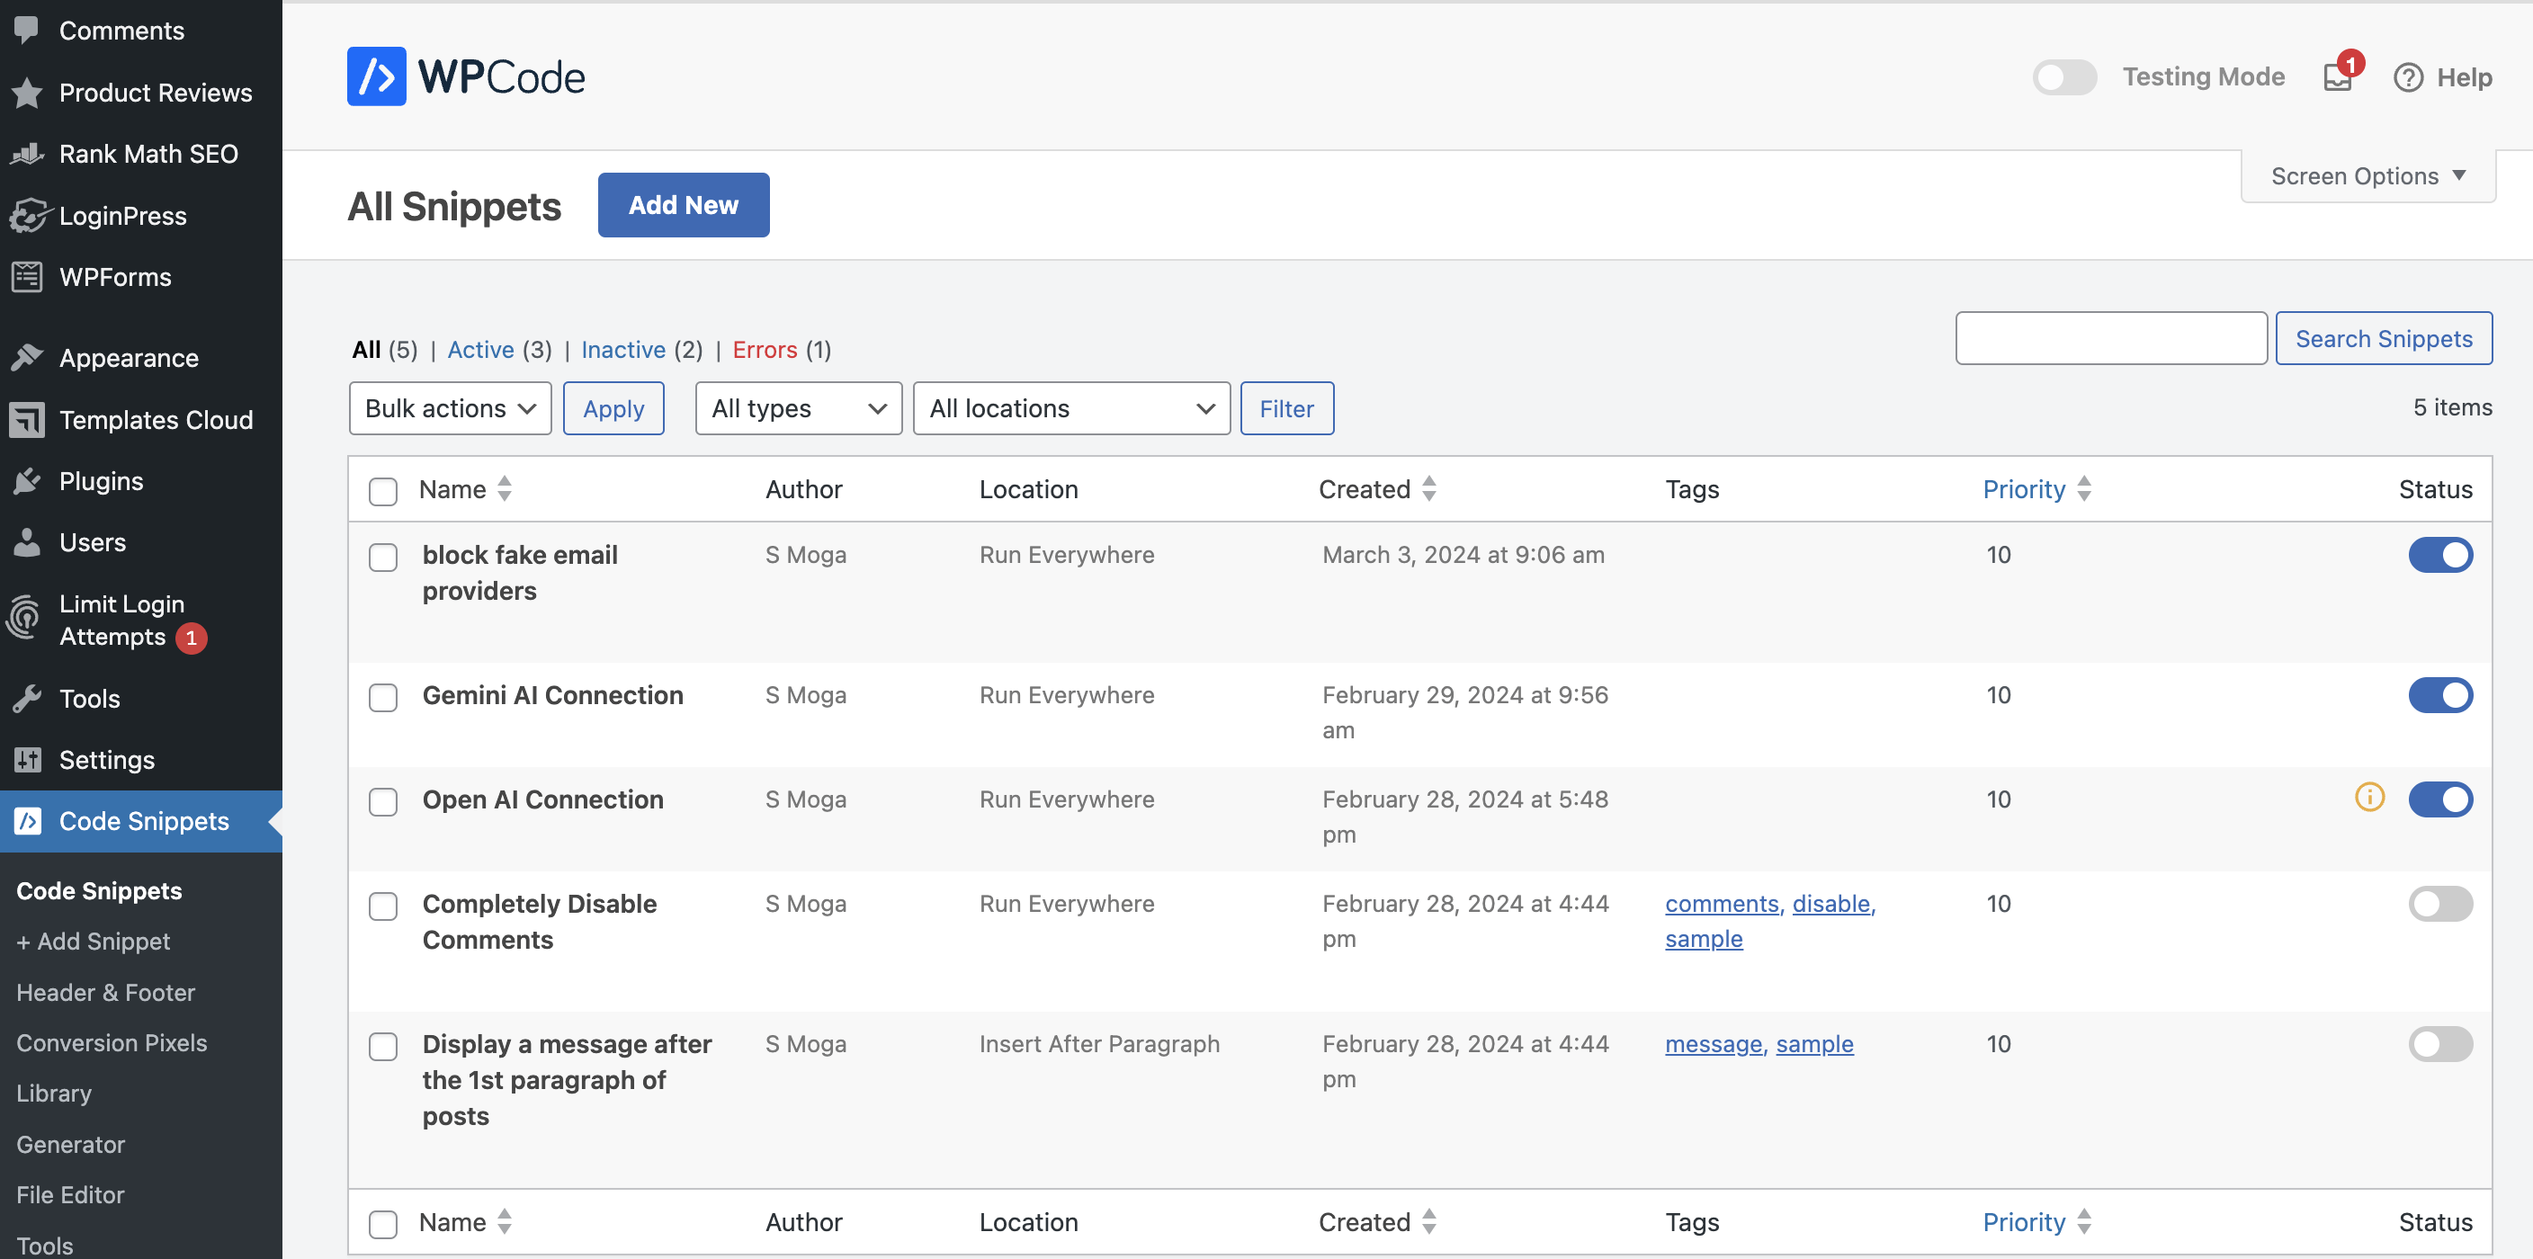Screen dimensions: 2533x1259
Task: Click the Rank Math SEO sidebar icon
Action: pyautogui.click(x=28, y=153)
